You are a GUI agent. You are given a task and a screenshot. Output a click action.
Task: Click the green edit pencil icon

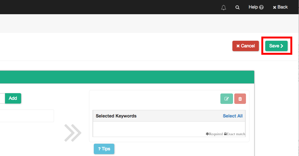226,99
